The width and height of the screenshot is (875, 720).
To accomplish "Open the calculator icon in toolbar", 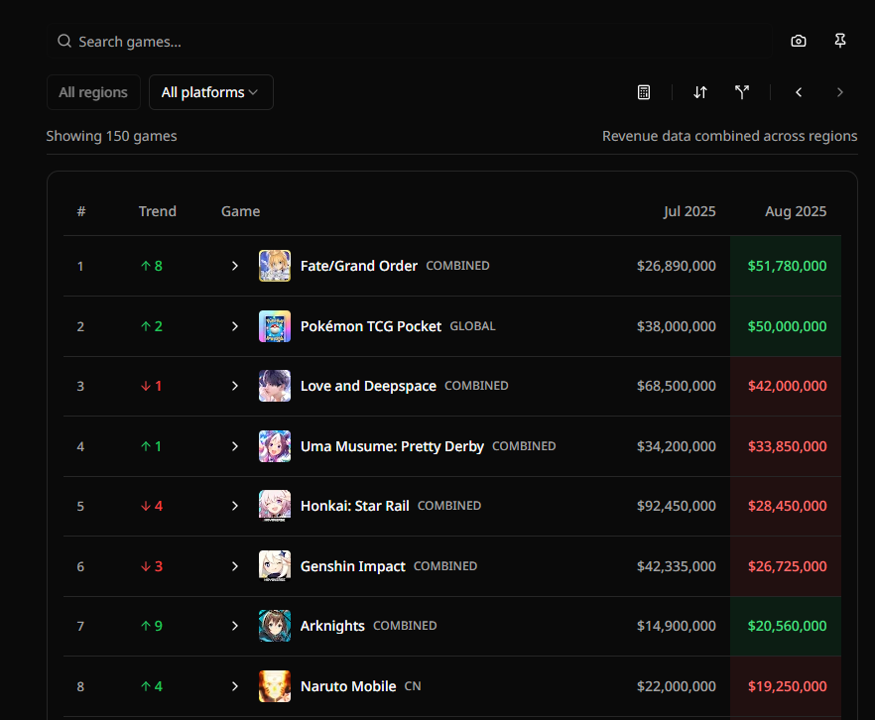I will coord(644,92).
